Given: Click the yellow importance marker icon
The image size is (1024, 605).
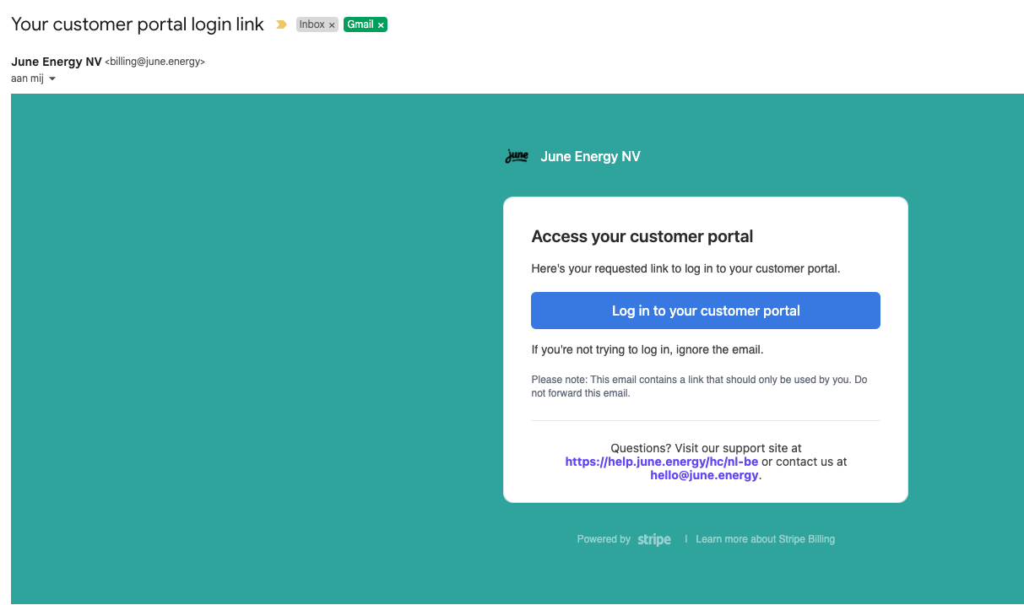Looking at the screenshot, I should [282, 25].
